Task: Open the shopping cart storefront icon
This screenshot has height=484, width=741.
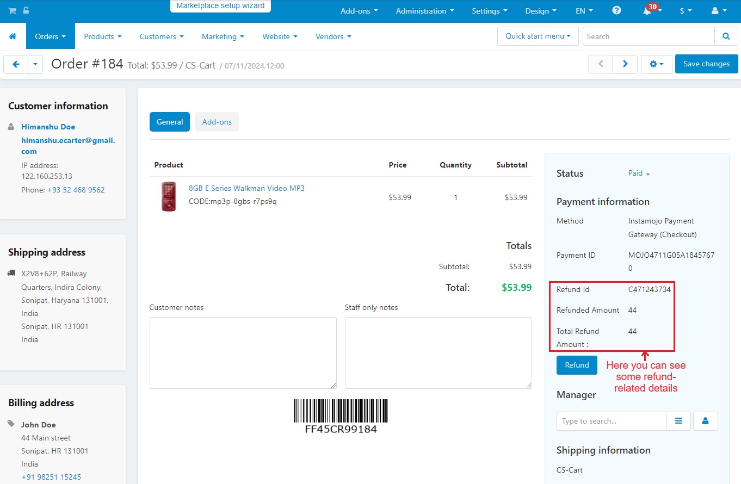Action: pyautogui.click(x=12, y=10)
